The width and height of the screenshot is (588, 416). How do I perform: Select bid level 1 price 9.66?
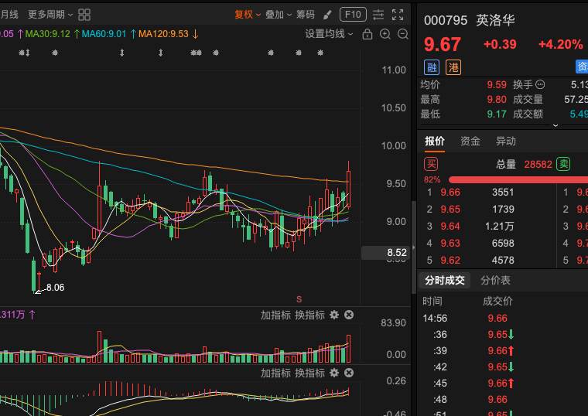(450, 193)
